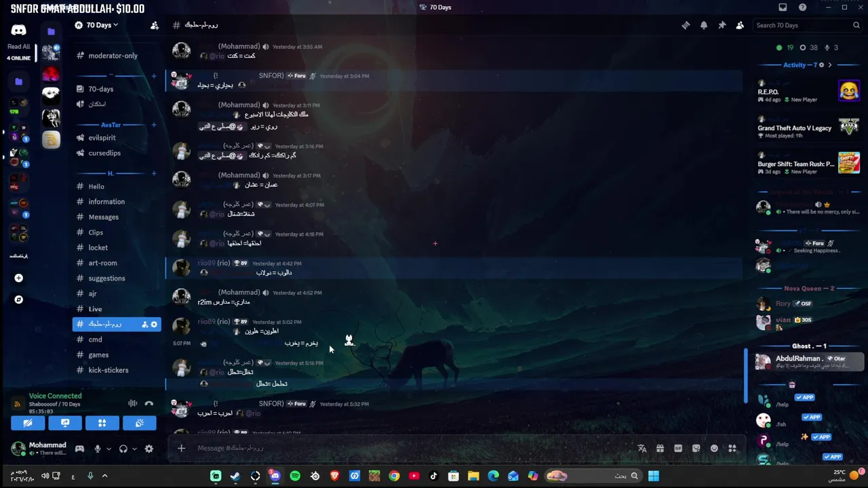The width and height of the screenshot is (868, 488).
Task: Show pinned messages pin icon
Action: click(x=722, y=25)
